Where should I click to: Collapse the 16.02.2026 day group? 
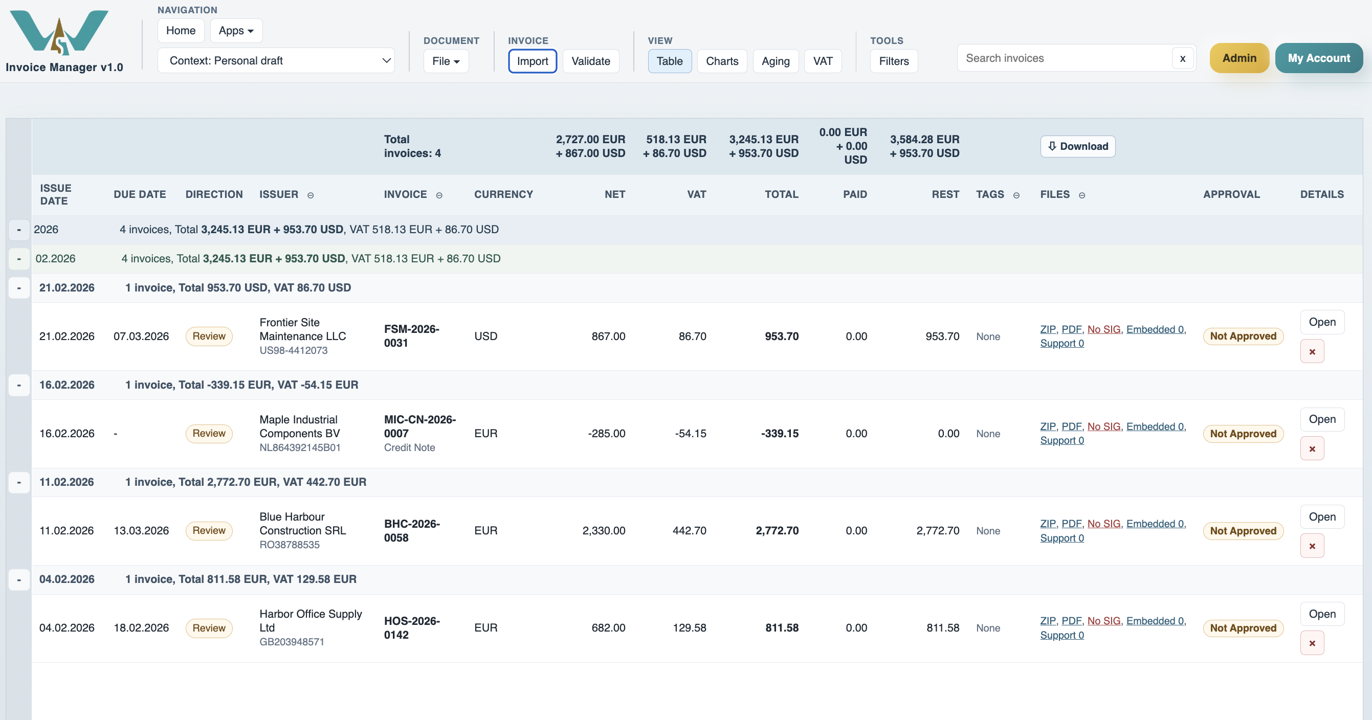coord(19,385)
